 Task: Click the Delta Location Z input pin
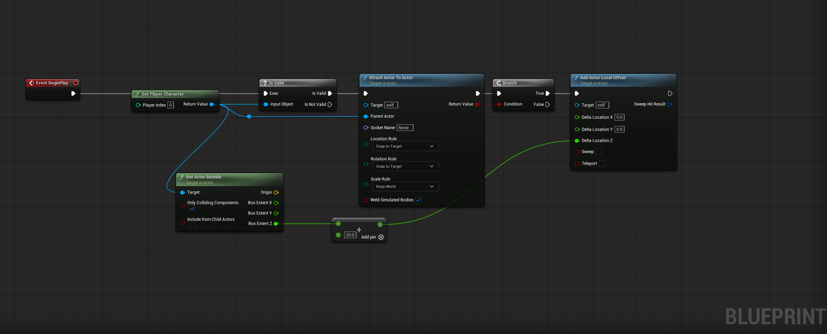click(577, 140)
